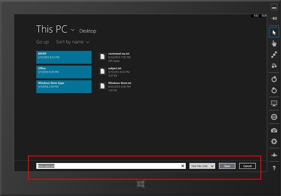Open help question mark icon
This screenshot has height=196, width=281.
tap(274, 168)
